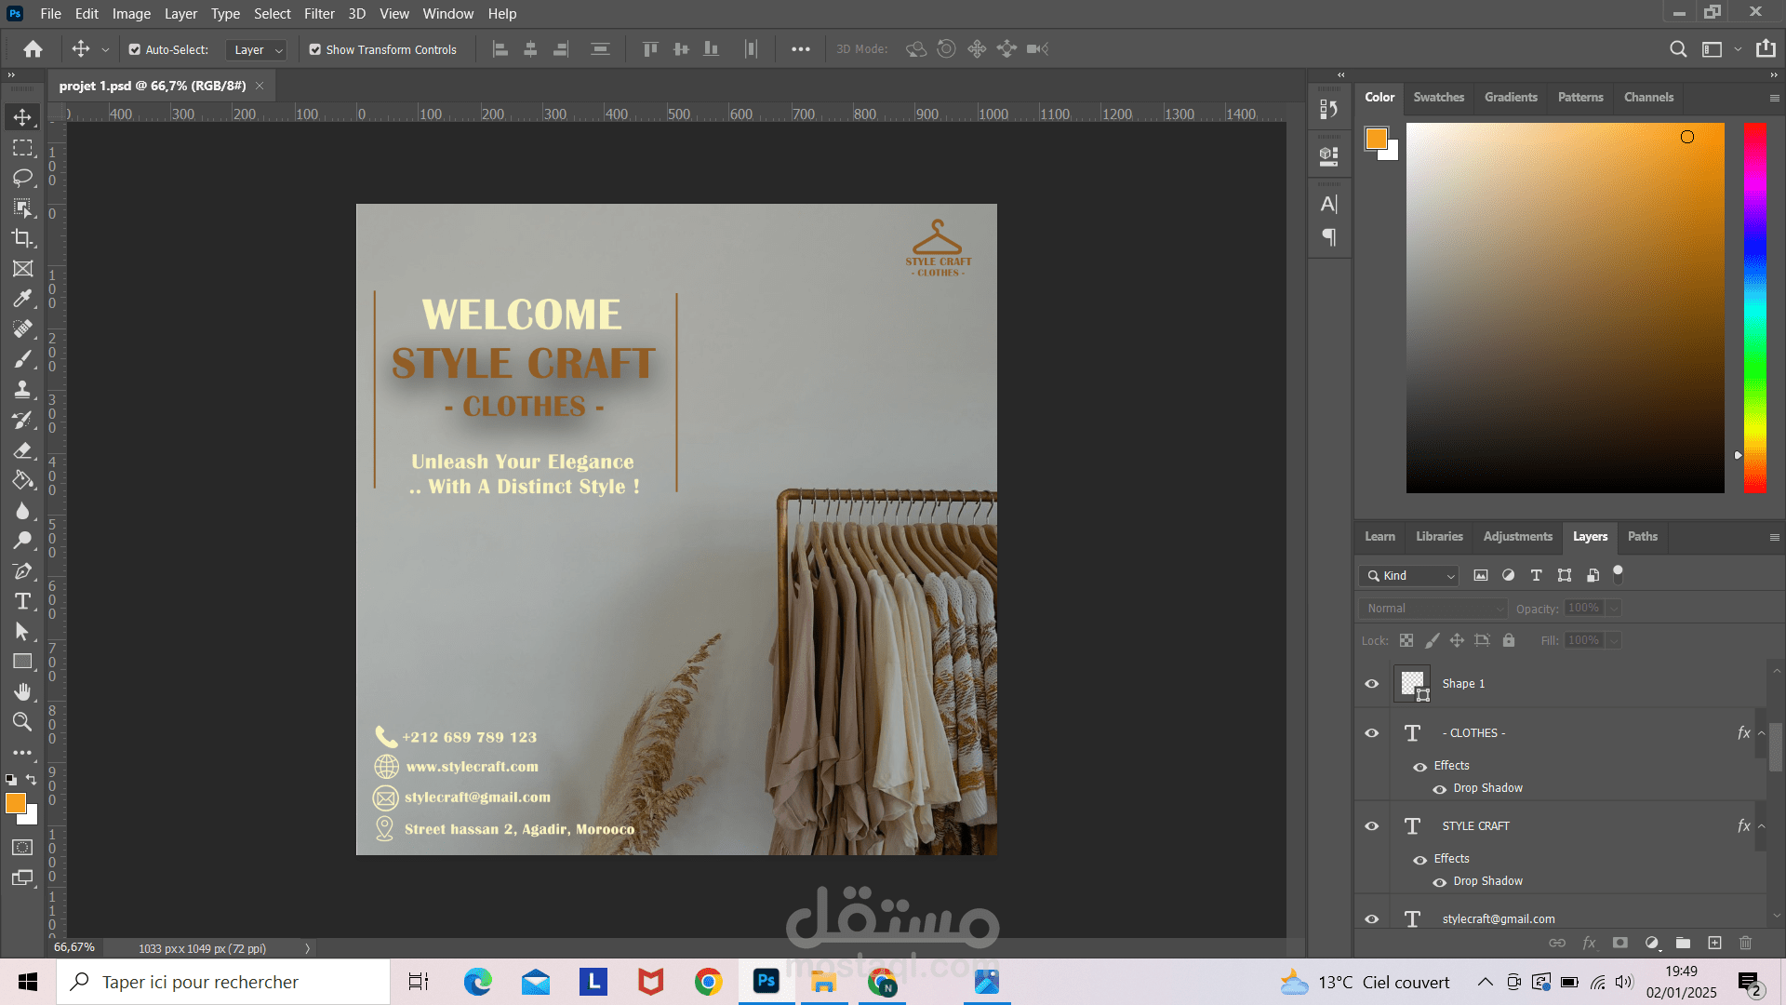Click the Delete layer trash icon

[1745, 943]
